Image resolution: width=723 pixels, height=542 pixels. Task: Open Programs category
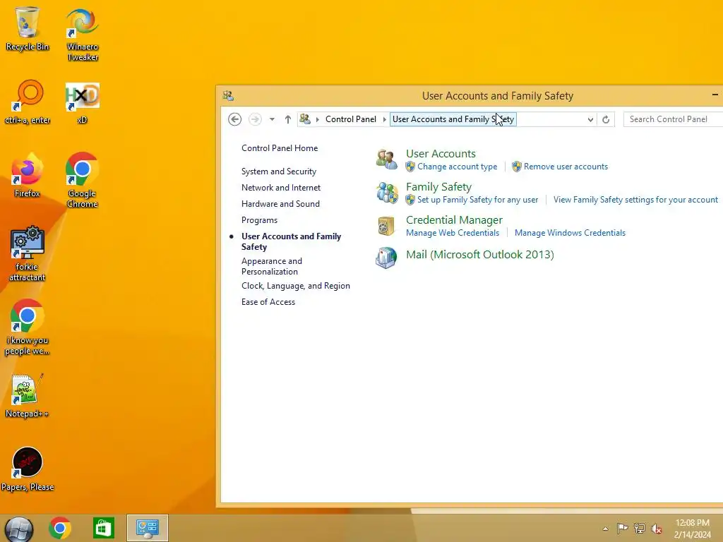click(x=259, y=220)
